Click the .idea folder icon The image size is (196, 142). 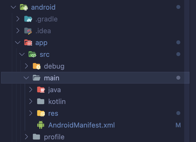(28, 31)
